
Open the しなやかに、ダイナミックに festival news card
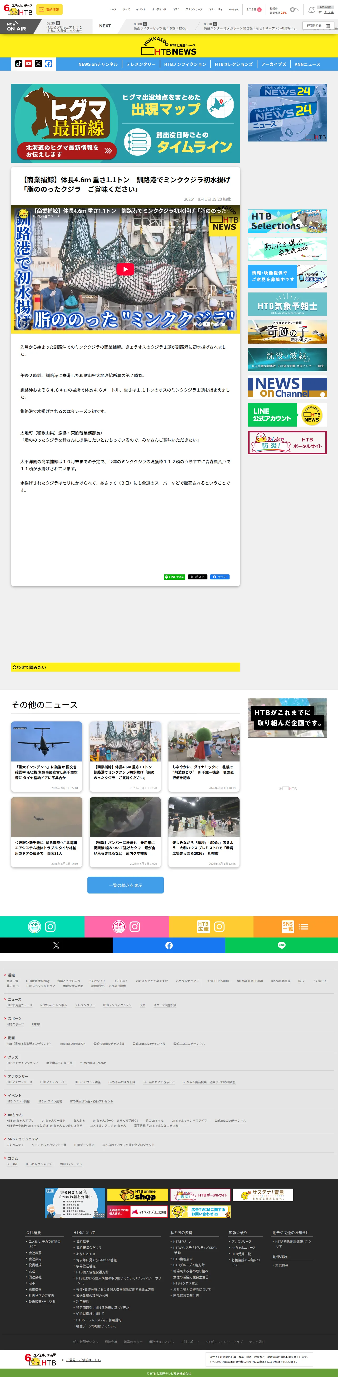(204, 757)
